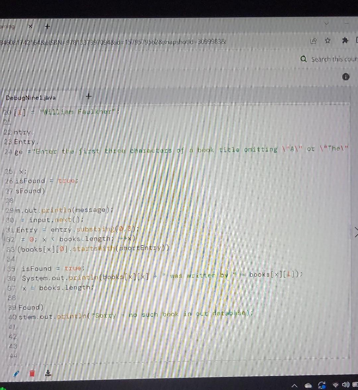
Task: Share this page using the share icon
Action: (314, 41)
